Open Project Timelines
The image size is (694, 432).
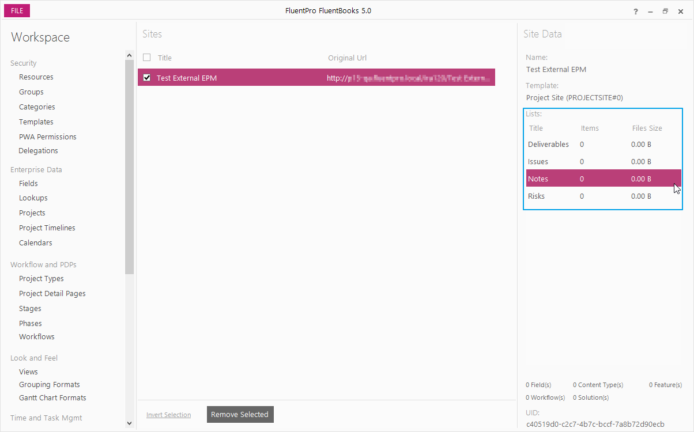pos(47,228)
